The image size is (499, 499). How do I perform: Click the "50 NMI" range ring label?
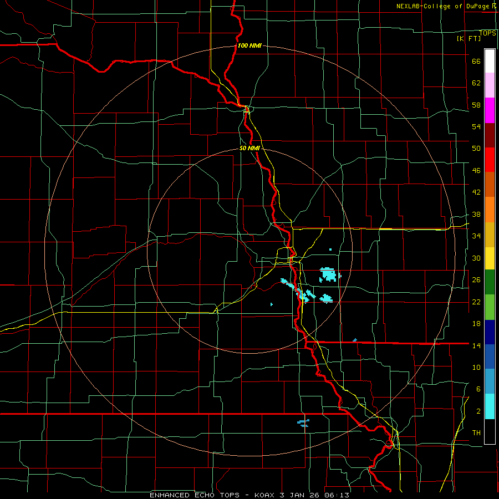tap(249, 148)
